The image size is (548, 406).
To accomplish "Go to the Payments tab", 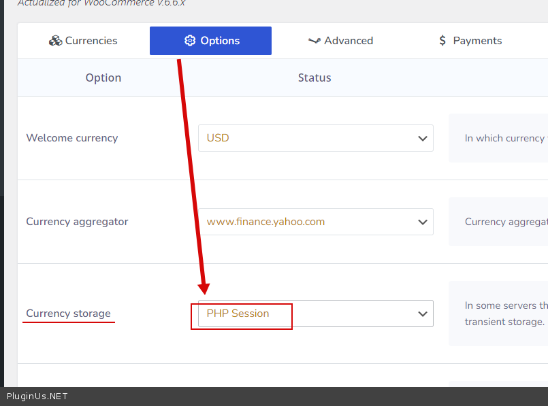I will 477,41.
